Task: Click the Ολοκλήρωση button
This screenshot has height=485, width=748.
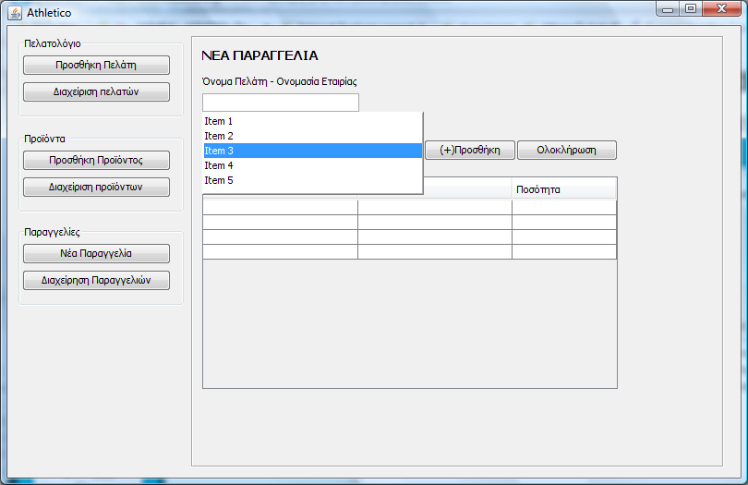Action: [567, 150]
